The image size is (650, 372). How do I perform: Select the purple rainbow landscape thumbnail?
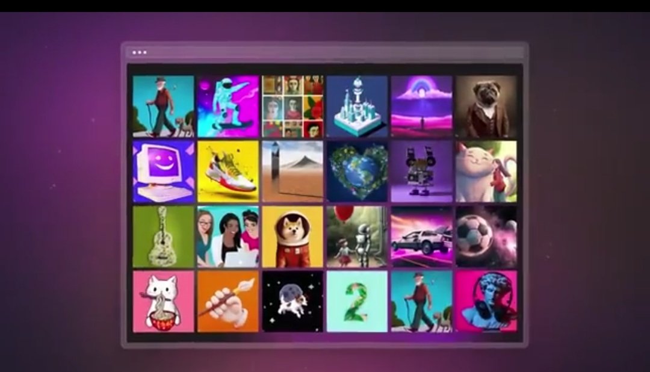click(x=421, y=107)
